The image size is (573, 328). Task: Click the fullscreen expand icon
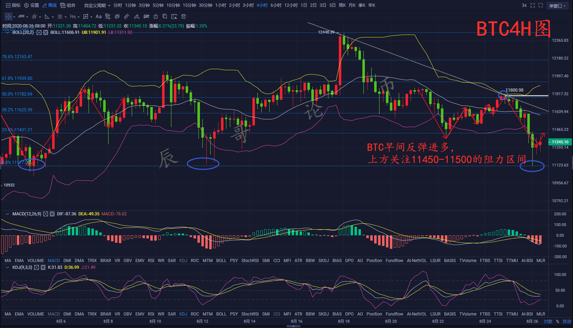533,5
